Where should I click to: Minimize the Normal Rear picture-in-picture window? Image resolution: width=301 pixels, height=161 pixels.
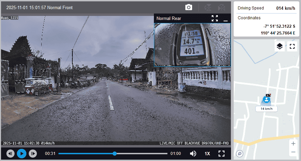(226, 19)
